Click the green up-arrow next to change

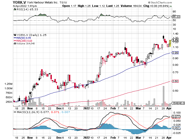pos(171,6)
